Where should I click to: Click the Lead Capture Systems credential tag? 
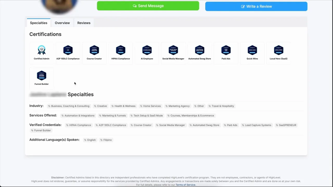coord(257,125)
